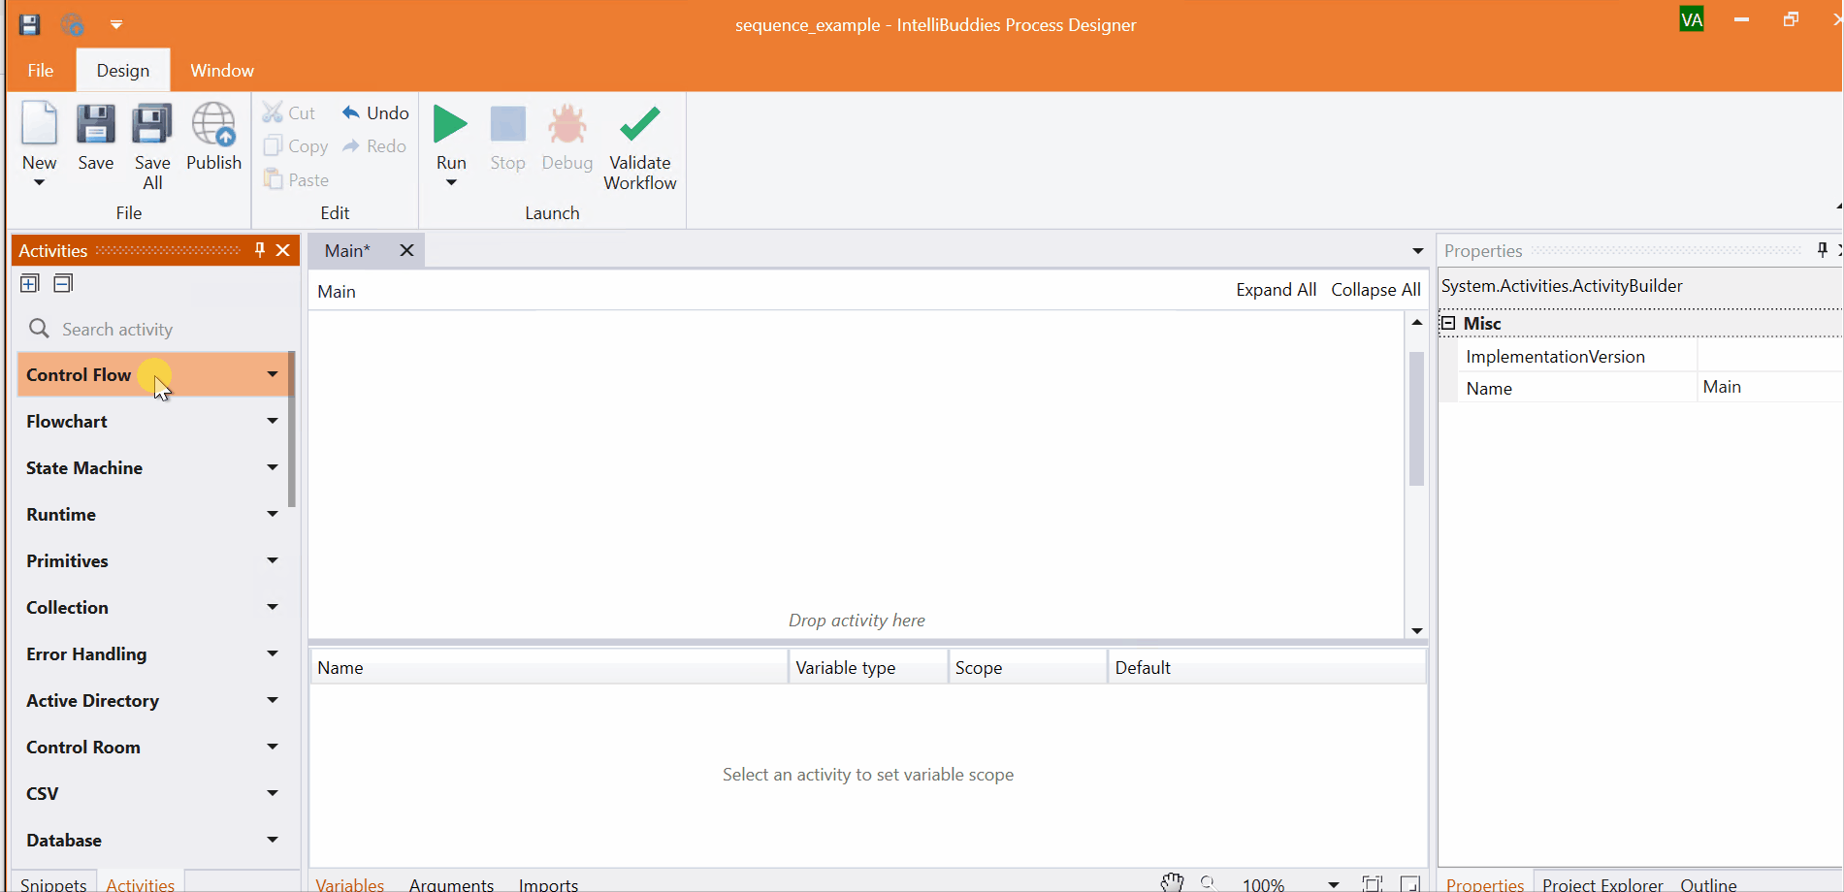Close the Main* tab

pos(407,250)
